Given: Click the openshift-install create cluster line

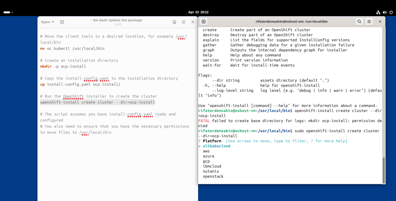Looking at the screenshot, I should (98, 102).
